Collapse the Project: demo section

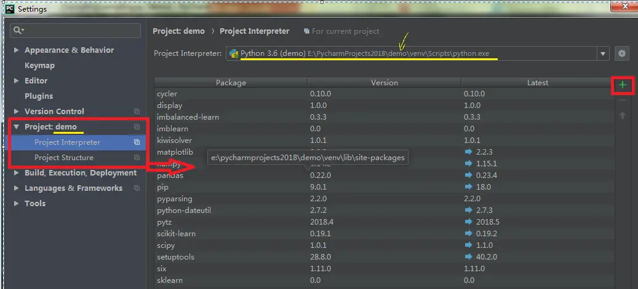[x=16, y=126]
